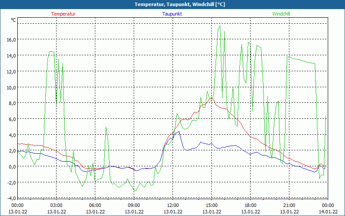Click the red Temperatur legend label
345x216 pixels.
click(x=63, y=14)
